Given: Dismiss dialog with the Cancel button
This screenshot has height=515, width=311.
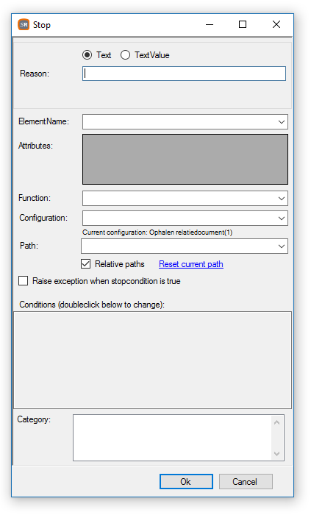Looking at the screenshot, I should tap(246, 481).
